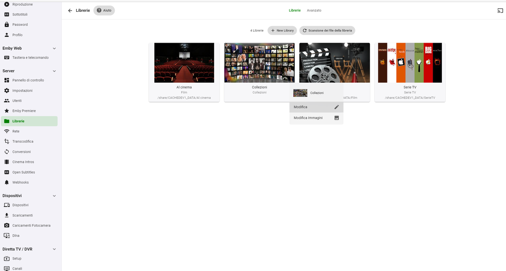Click the Cinema Intros film icon
The width and height of the screenshot is (506, 271).
click(7, 162)
